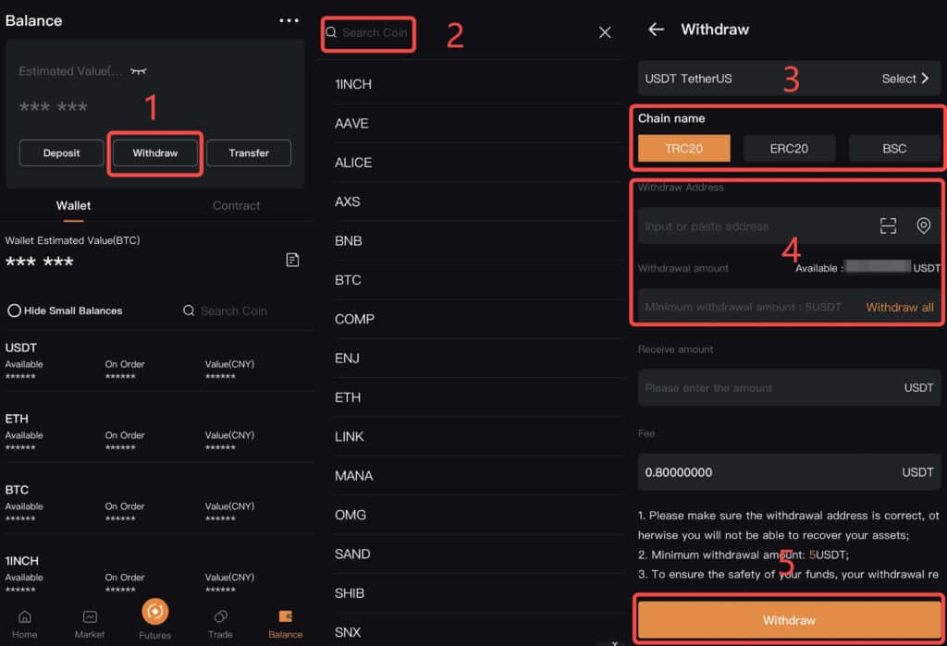Switch to the Wallet tab
The image size is (947, 646).
pos(73,206)
